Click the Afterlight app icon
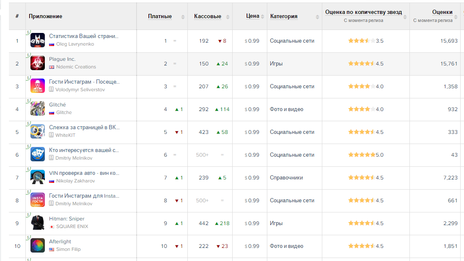This screenshot has height=261, width=464. [x=38, y=245]
